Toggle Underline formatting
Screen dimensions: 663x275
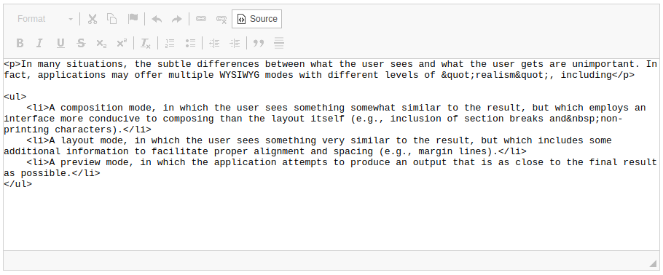[60, 43]
